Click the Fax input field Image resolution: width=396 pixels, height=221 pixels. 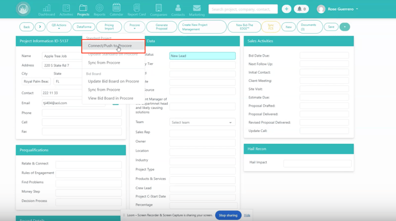click(x=82, y=131)
